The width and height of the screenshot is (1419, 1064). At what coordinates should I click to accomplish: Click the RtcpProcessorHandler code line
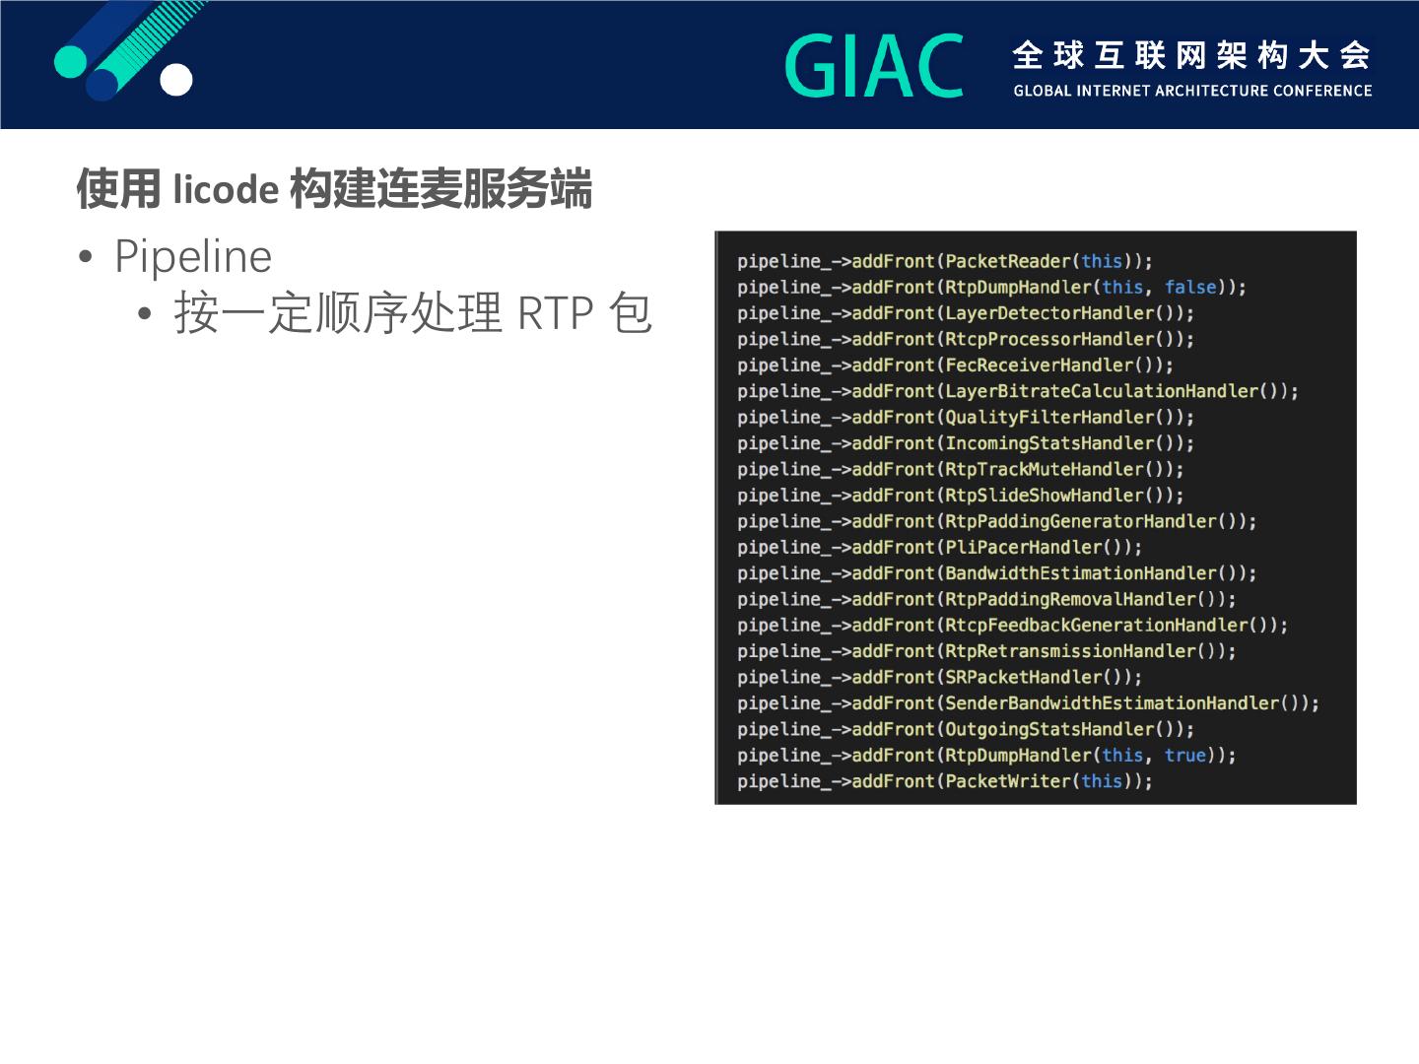[966, 339]
